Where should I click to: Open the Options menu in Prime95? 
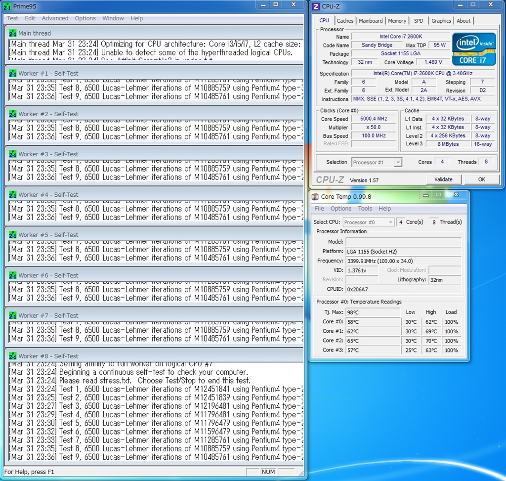85,18
